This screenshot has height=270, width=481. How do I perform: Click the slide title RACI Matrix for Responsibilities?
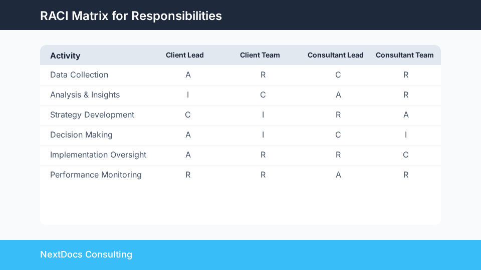coord(131,16)
